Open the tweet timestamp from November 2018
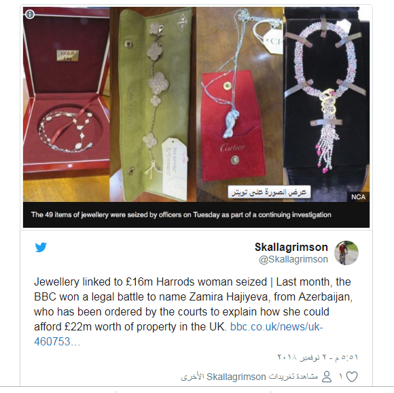This screenshot has height=393, width=394. pyautogui.click(x=318, y=357)
